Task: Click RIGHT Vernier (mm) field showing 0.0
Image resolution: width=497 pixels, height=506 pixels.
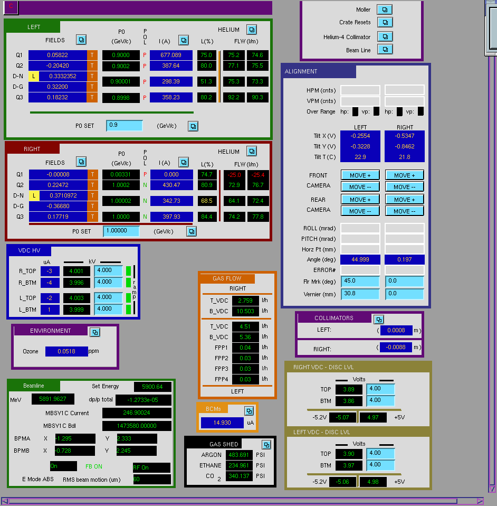Action: 405,294
